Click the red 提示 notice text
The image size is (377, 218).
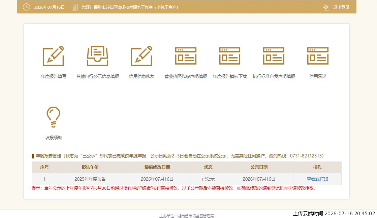tap(174, 188)
